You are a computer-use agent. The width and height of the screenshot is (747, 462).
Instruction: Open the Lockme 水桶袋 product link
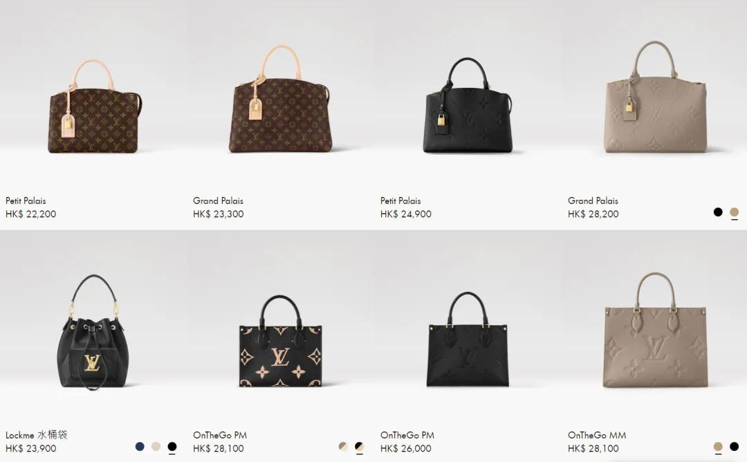pos(36,435)
